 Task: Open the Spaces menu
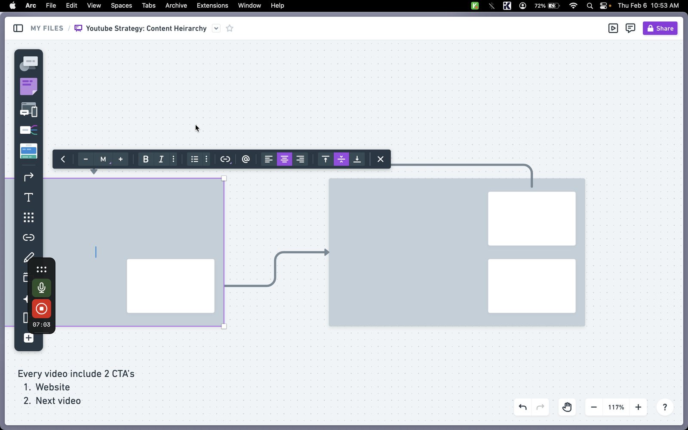pos(121,6)
